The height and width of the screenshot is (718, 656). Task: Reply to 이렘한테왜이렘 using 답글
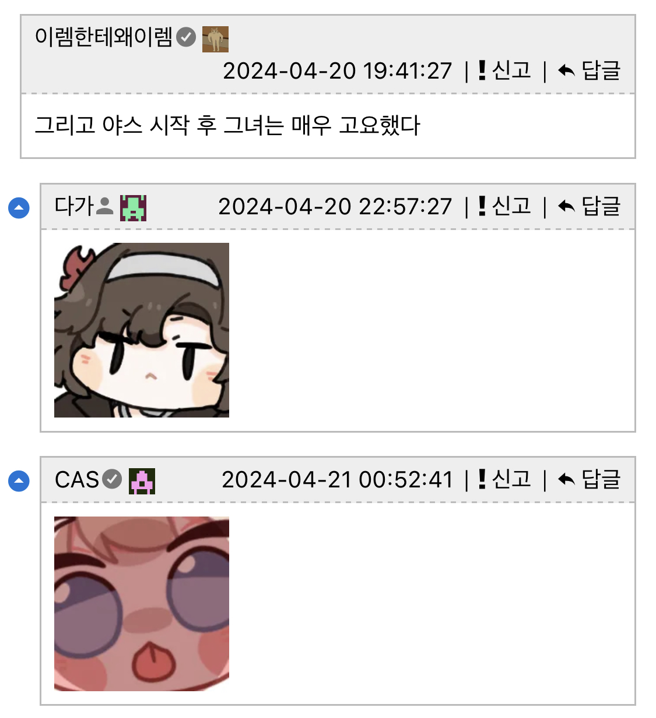tap(589, 70)
